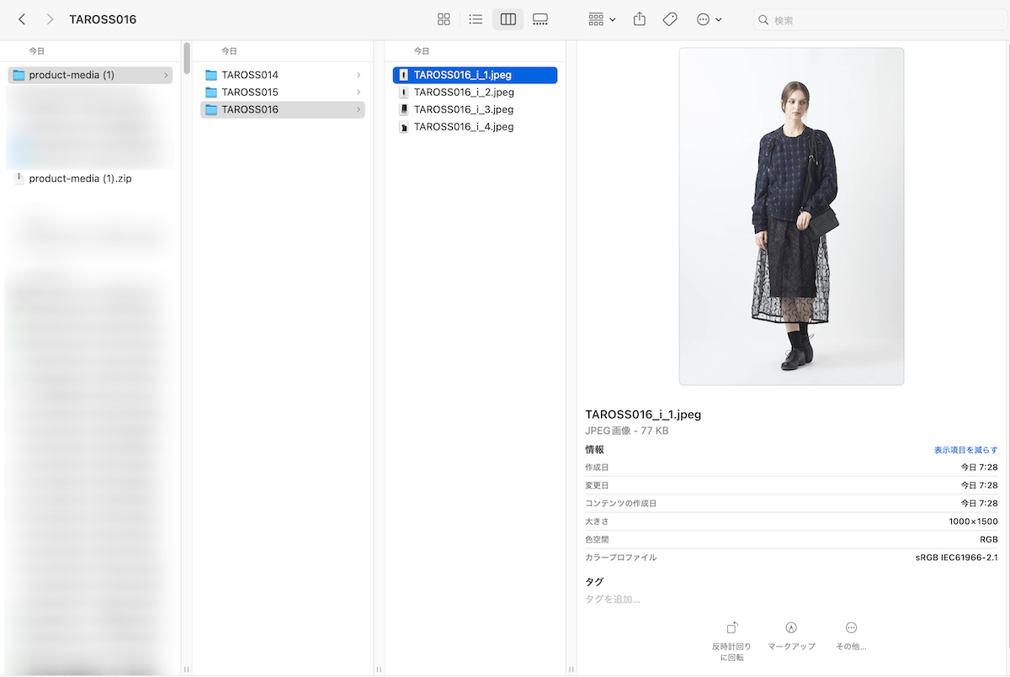Open the TAROSS015 folder

(249, 93)
